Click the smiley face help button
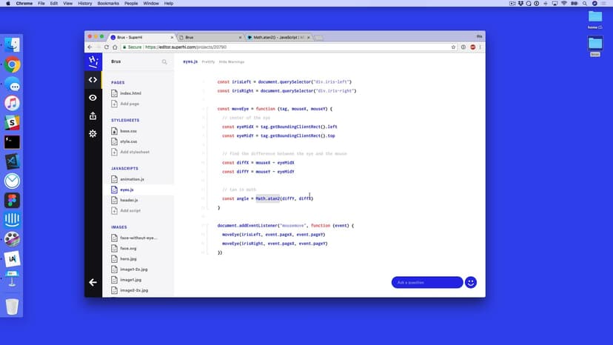The height and width of the screenshot is (345, 613). coord(470,282)
